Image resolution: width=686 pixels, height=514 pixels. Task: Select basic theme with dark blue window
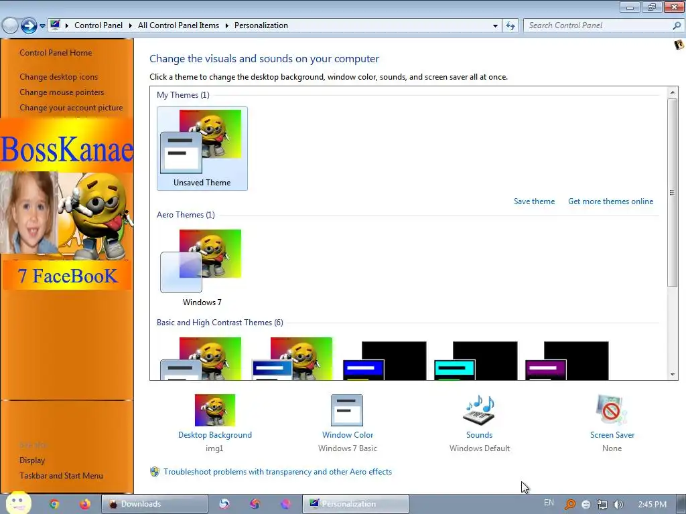coord(292,359)
